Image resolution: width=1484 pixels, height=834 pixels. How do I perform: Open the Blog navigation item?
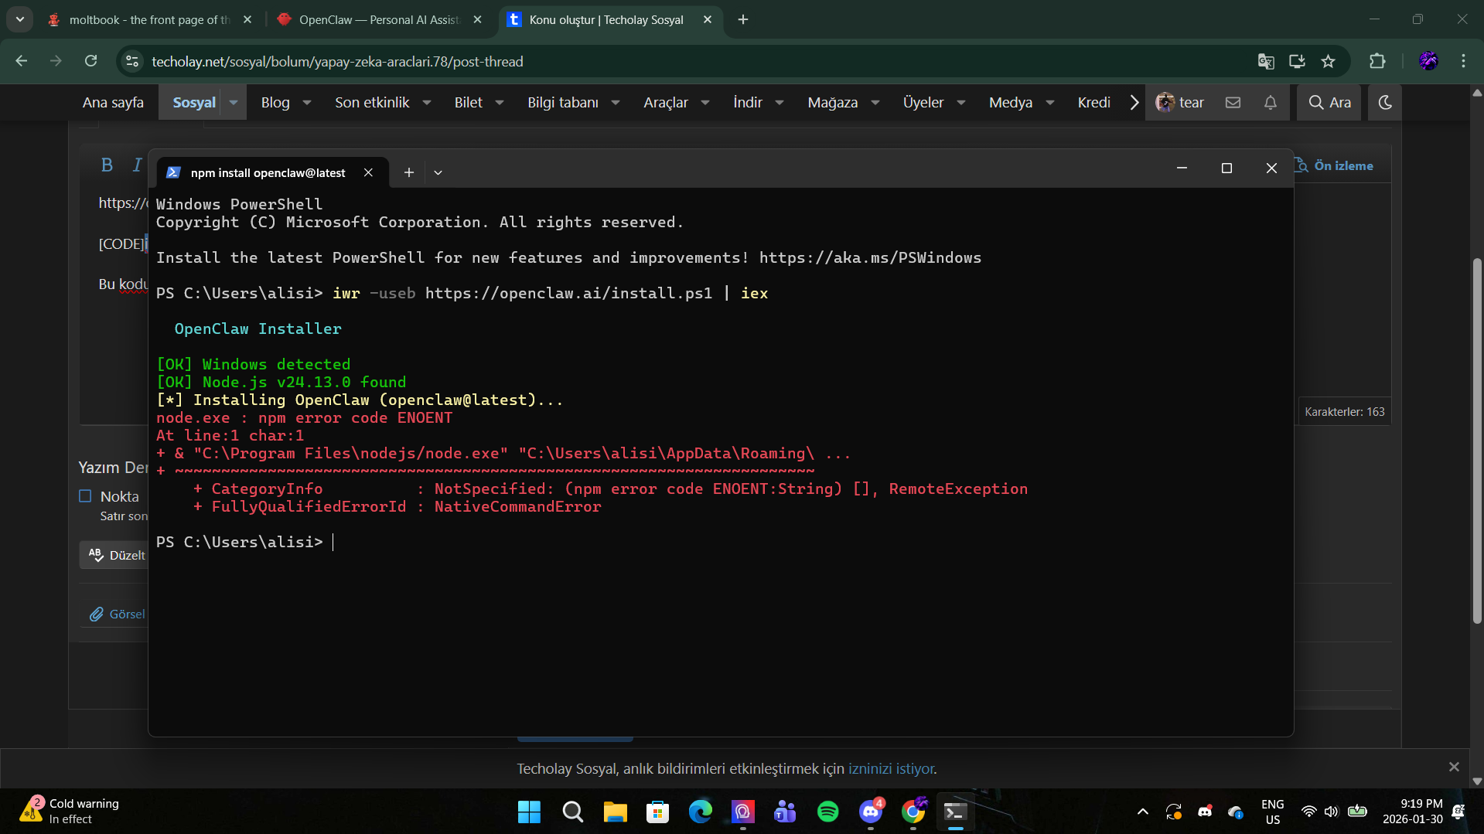point(275,102)
